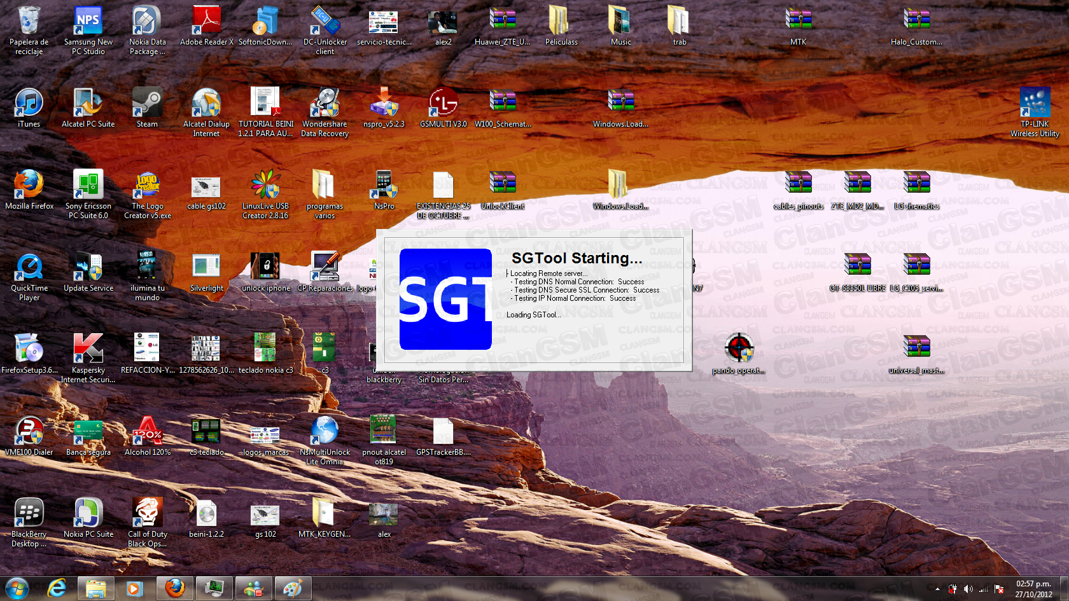Open Internet Explorer from the taskbar
Screen dimensions: 1069x601
(57, 589)
